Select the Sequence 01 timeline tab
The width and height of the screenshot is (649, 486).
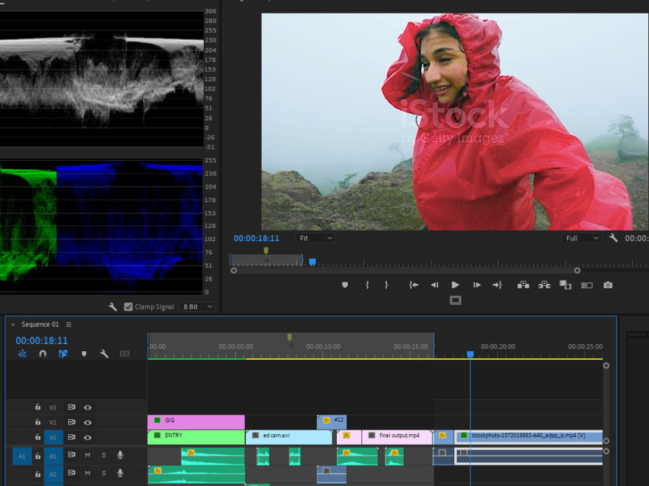click(x=40, y=325)
